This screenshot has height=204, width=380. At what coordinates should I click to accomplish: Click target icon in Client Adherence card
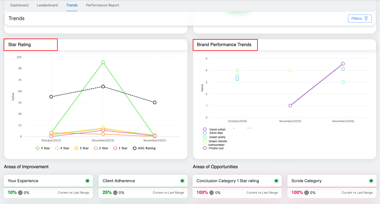pos(115,193)
